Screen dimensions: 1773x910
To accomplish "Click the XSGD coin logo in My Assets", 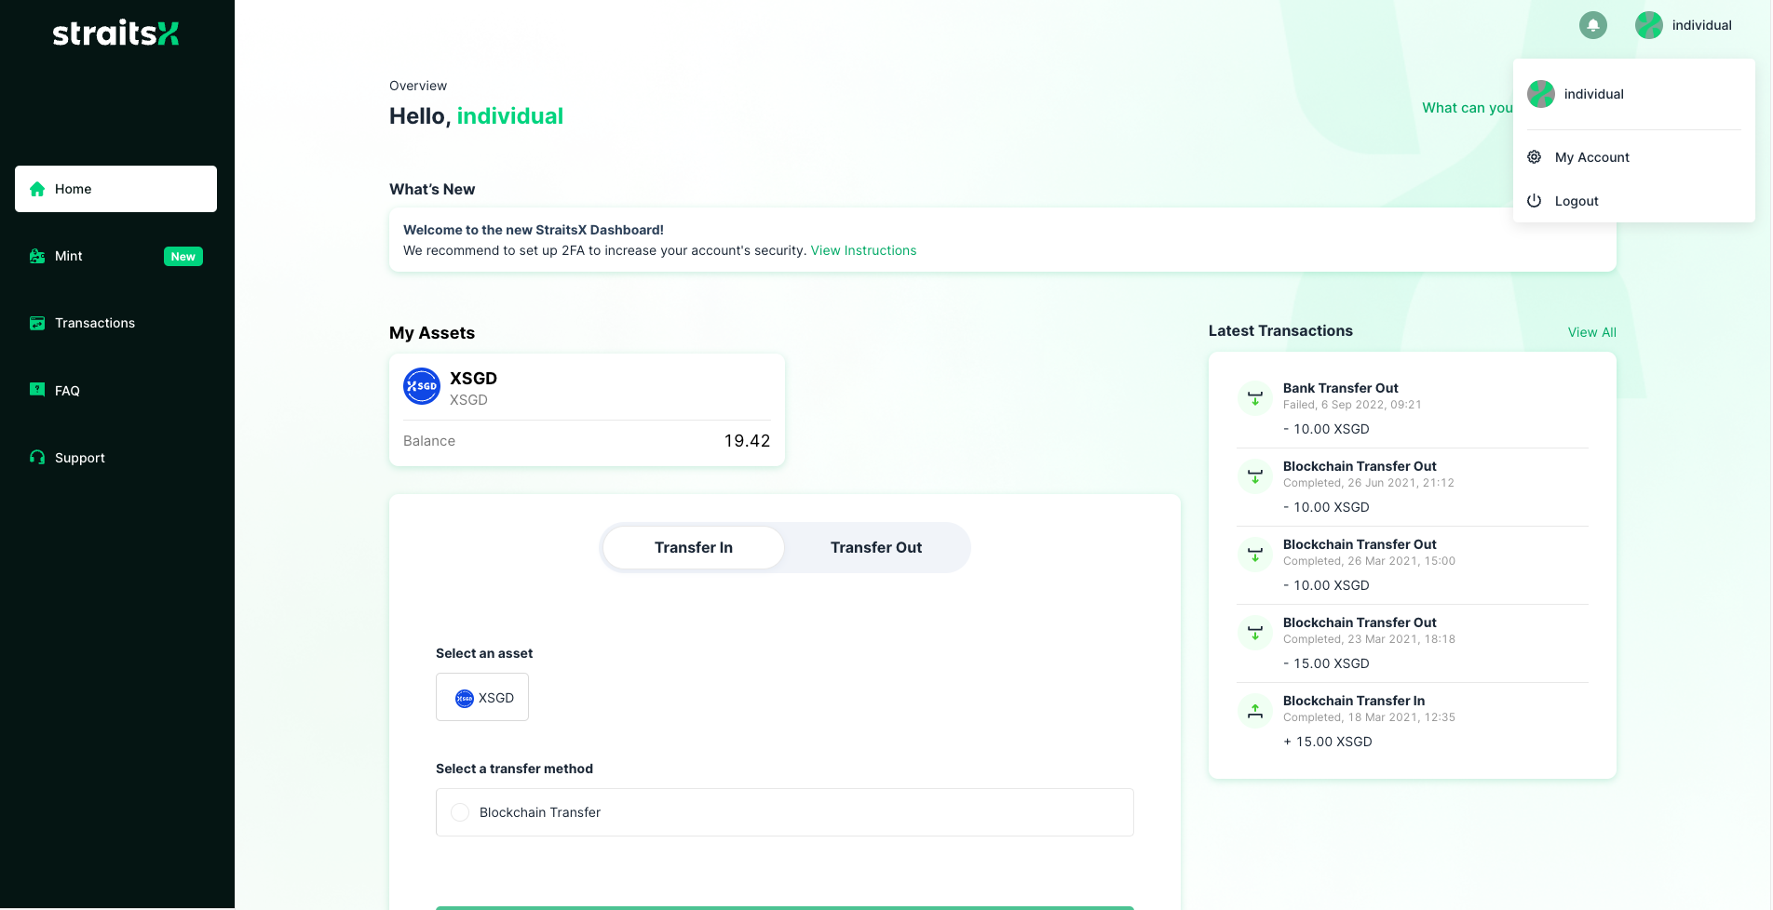I will (422, 386).
